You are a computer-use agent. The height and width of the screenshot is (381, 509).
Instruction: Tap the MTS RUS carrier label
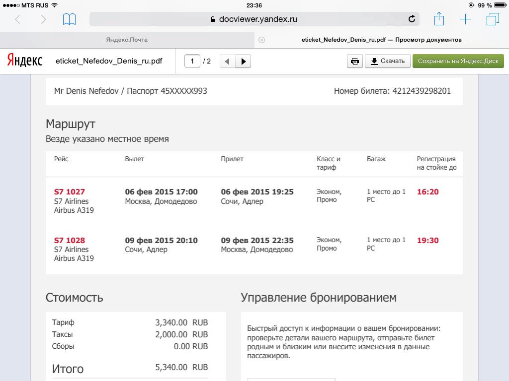point(35,5)
